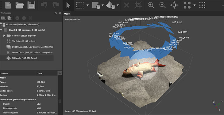Select 3D Model (180,000 faces) item

click(x=25, y=58)
